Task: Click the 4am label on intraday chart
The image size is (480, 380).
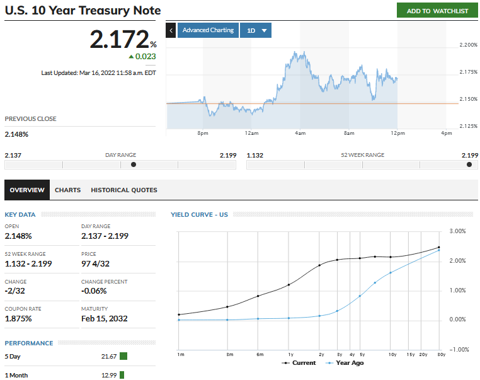Action: pyautogui.click(x=300, y=133)
